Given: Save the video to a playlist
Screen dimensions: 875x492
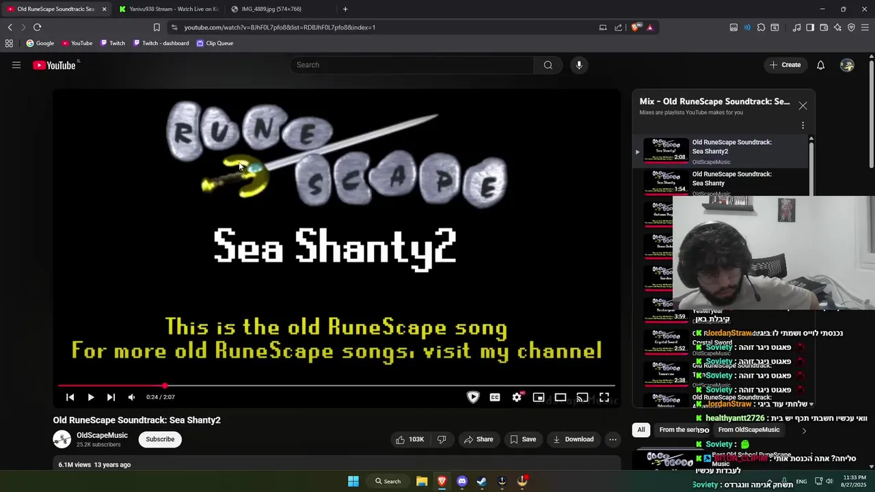Looking at the screenshot, I should pos(523,439).
